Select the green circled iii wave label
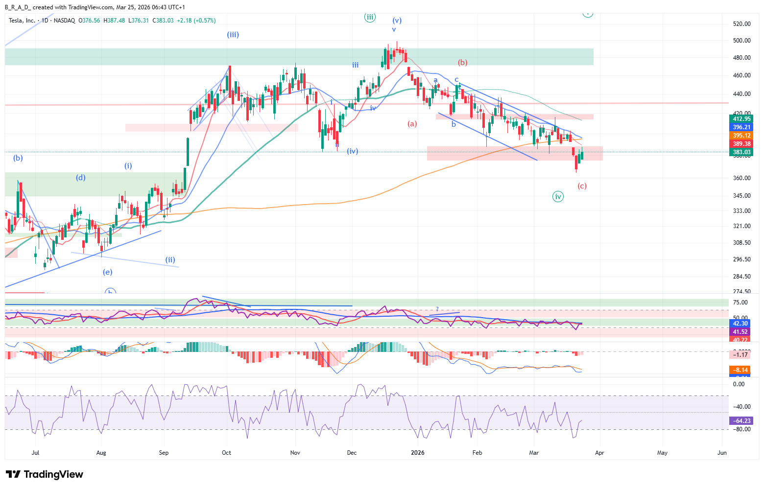Viewport: 764px width, 489px height. (370, 17)
